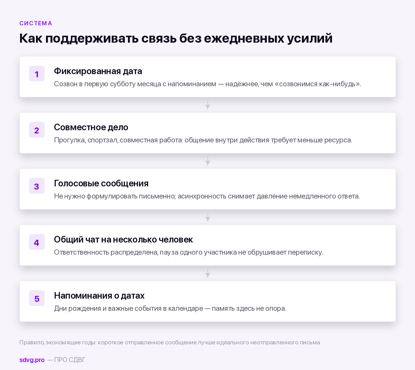Select the step number 3 badge
The height and width of the screenshot is (370, 415).
point(37,186)
